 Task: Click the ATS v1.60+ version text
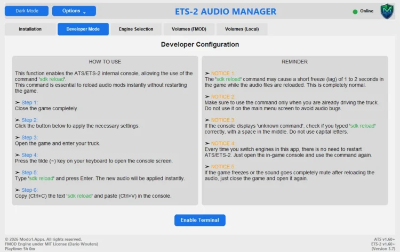click(385, 239)
